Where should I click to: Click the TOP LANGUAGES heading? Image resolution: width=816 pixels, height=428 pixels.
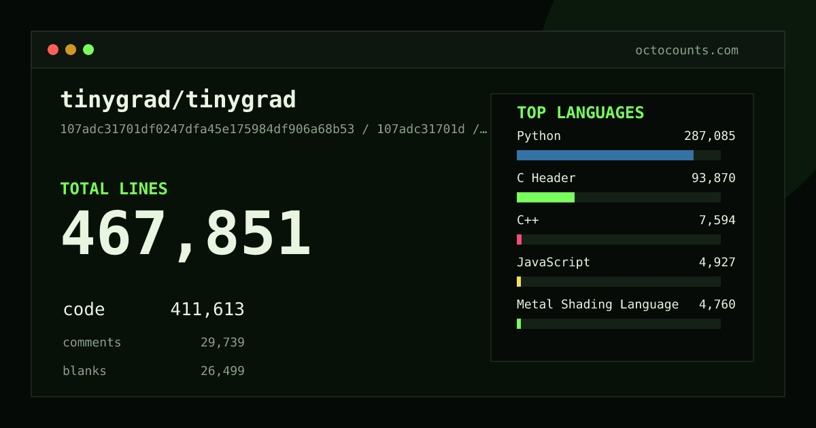[x=580, y=113]
